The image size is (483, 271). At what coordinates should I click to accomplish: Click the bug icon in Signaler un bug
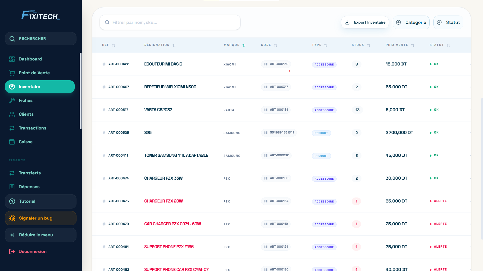tap(12, 218)
